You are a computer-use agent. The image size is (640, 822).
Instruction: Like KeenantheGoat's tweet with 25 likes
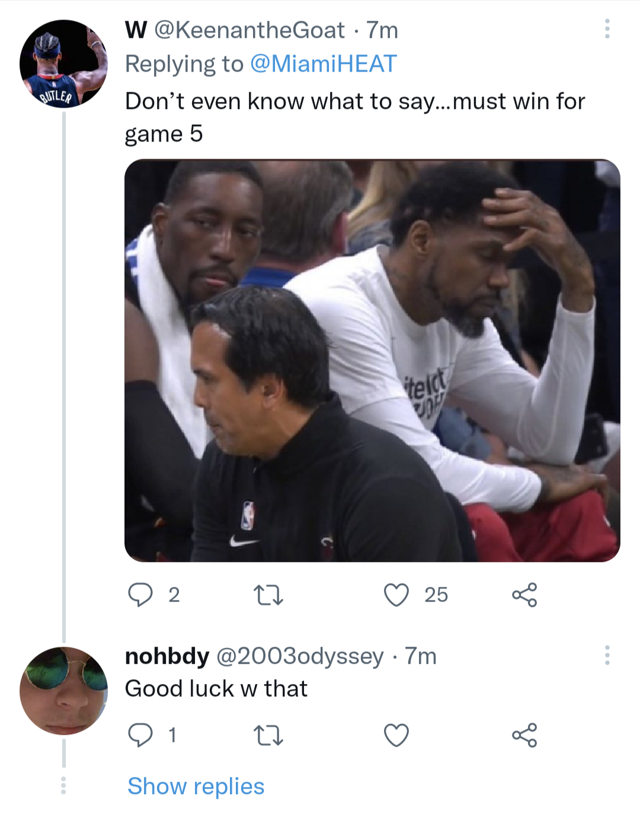[396, 595]
